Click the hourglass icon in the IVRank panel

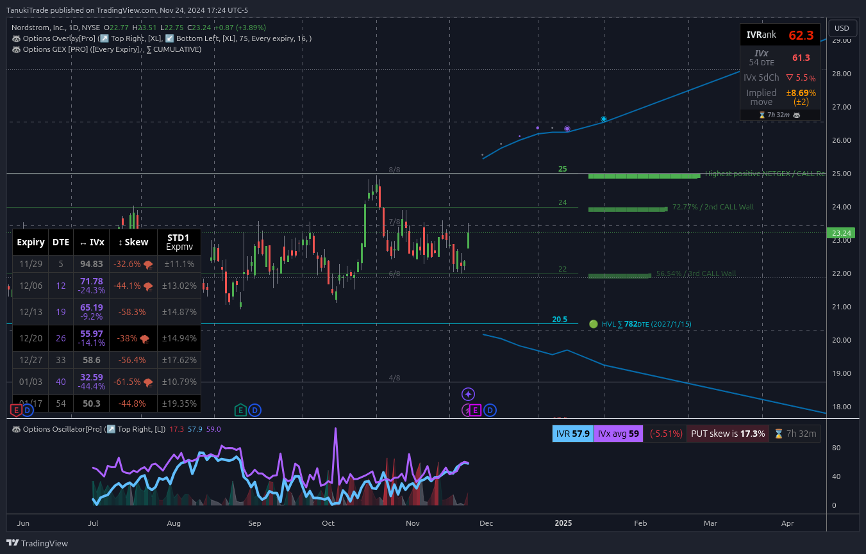(x=762, y=115)
